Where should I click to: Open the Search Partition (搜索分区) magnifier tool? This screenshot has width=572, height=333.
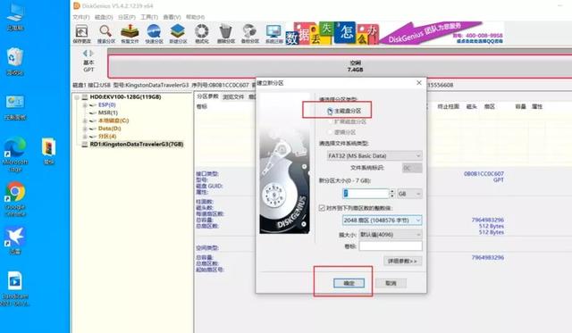point(105,34)
